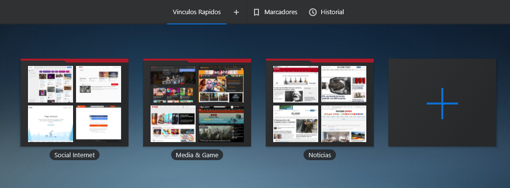Viewport: 510px width, 188px height.
Task: Open the Vínculos Rapidos tab
Action: pyautogui.click(x=197, y=12)
